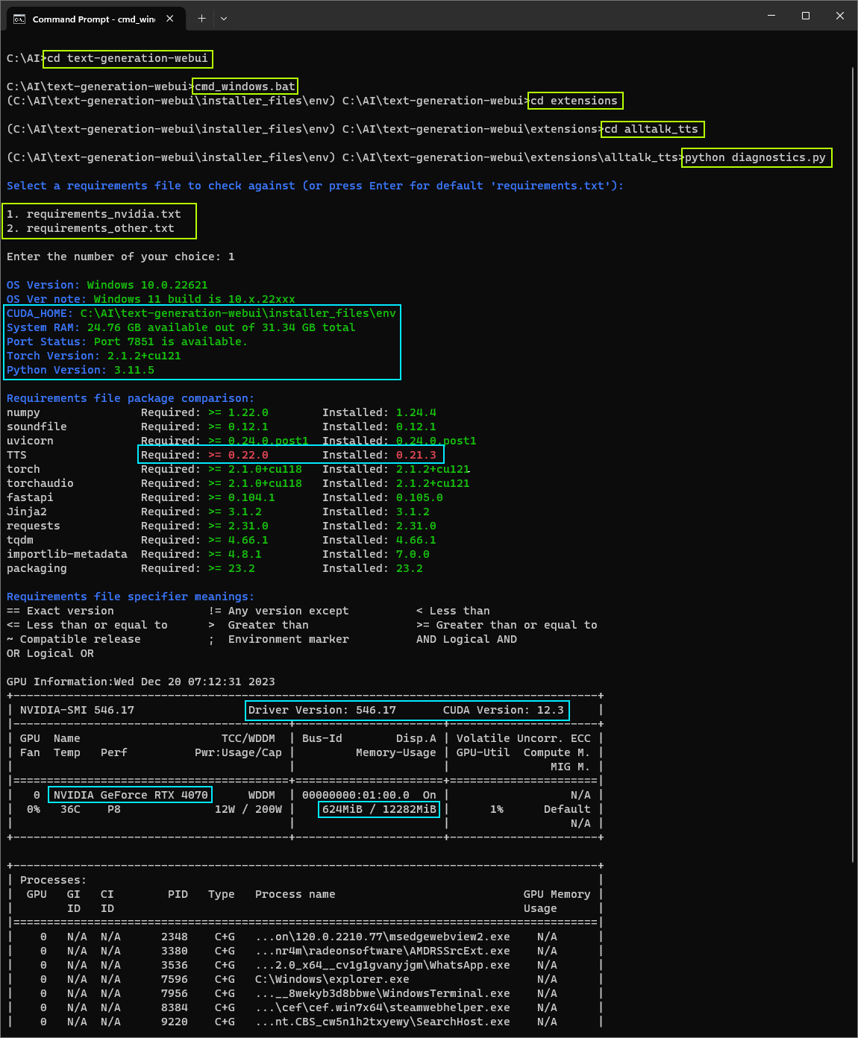858x1038 pixels.
Task: Click the 'cmd_windows.bat' command text
Action: [245, 86]
